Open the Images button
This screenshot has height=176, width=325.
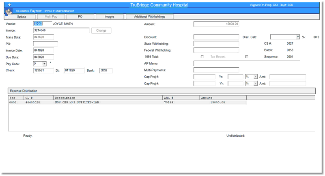point(110,17)
